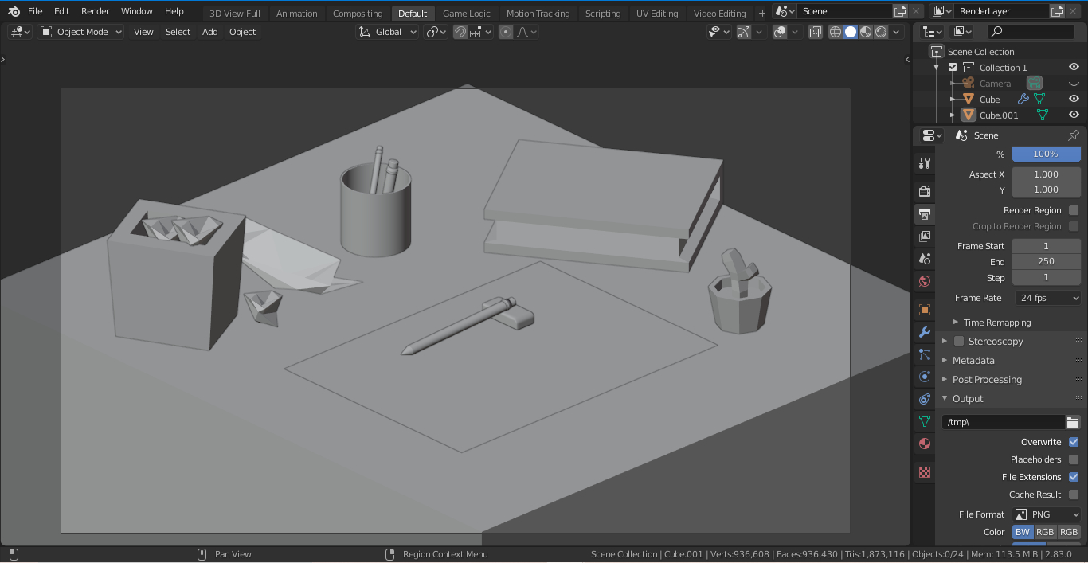The image size is (1088, 563).
Task: Disable the Overwrite checkbox
Action: [1073, 442]
